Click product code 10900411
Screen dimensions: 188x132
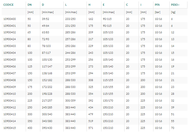(x=10, y=101)
